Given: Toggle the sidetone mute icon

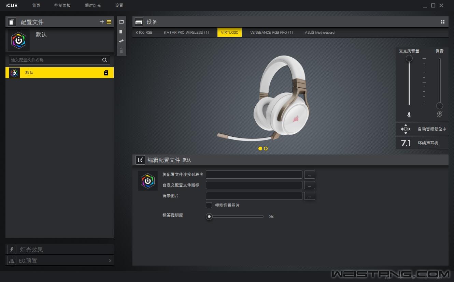Looking at the screenshot, I should click(x=440, y=115).
